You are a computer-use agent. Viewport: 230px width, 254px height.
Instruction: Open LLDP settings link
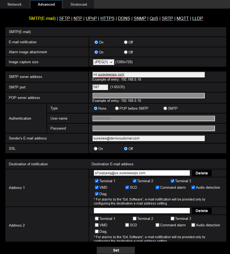197,19
